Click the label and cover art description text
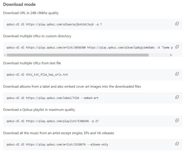This screenshot has width=187, height=153. [x=72, y=87]
